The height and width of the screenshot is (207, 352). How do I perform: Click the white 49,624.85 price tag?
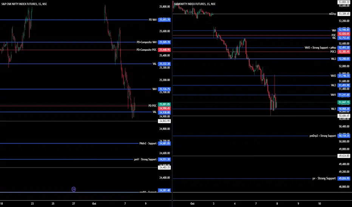344,156
